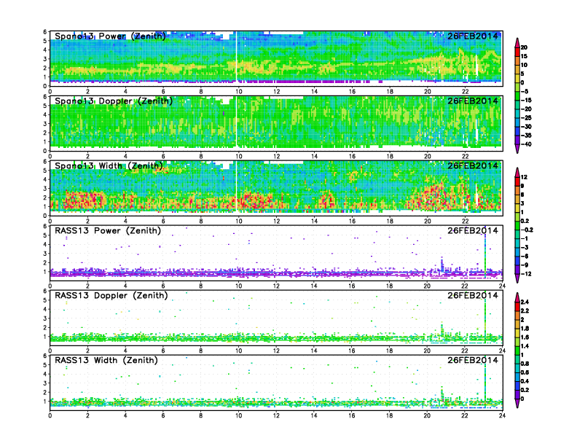Viewport: 577px width, 446px height.
Task: Select the 26FEB2014 date in RASS13 Width panel
Action: (x=473, y=360)
